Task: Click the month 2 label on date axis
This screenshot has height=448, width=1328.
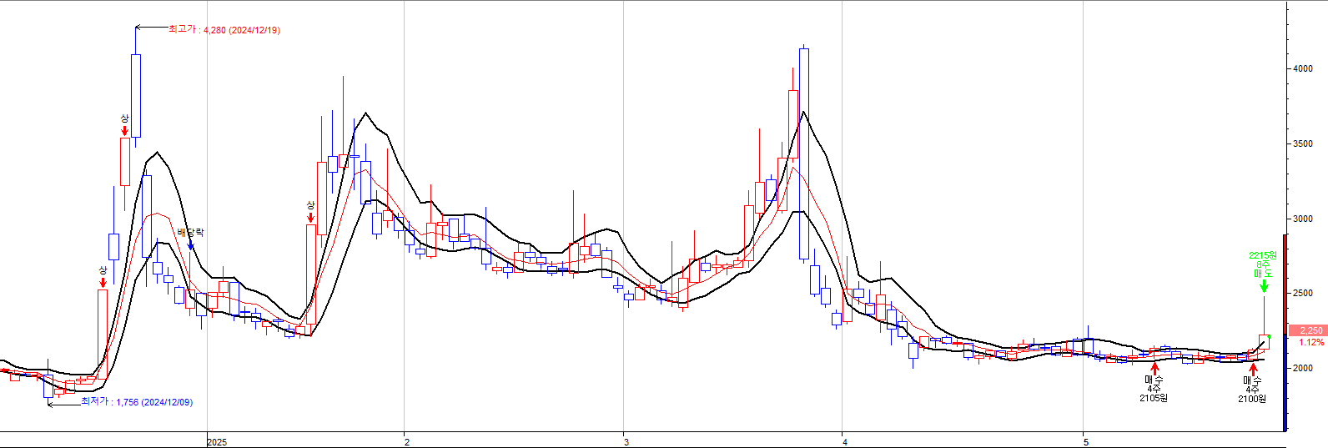Action: (406, 442)
